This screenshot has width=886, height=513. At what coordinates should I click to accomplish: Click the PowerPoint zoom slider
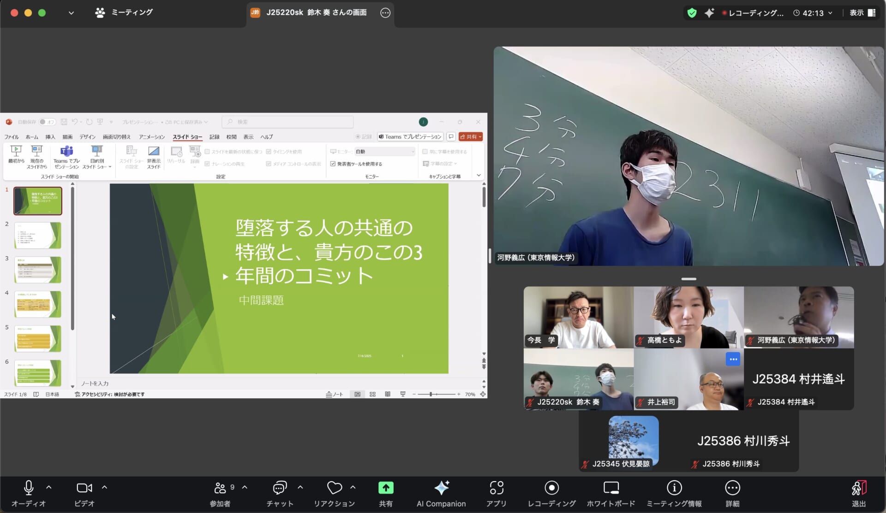pyautogui.click(x=431, y=394)
